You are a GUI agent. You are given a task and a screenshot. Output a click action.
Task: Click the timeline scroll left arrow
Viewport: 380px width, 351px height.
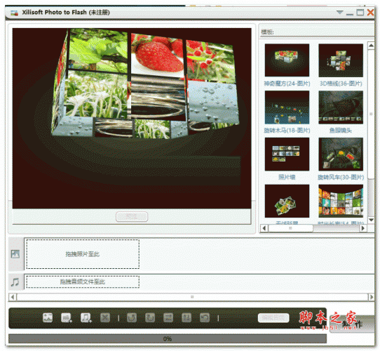click(13, 297)
